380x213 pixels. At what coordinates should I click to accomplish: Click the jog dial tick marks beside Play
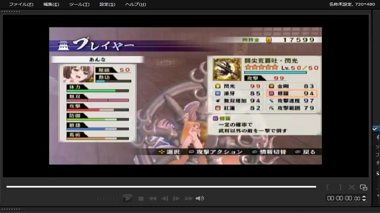(x=107, y=198)
